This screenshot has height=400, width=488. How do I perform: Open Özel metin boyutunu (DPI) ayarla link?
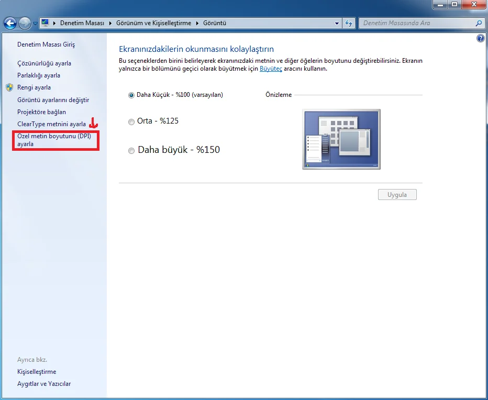[x=54, y=140]
